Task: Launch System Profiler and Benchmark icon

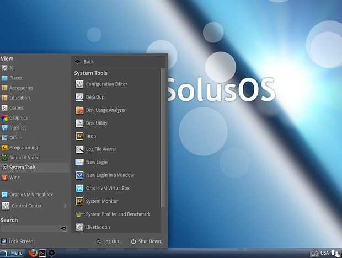Action: 79,214
